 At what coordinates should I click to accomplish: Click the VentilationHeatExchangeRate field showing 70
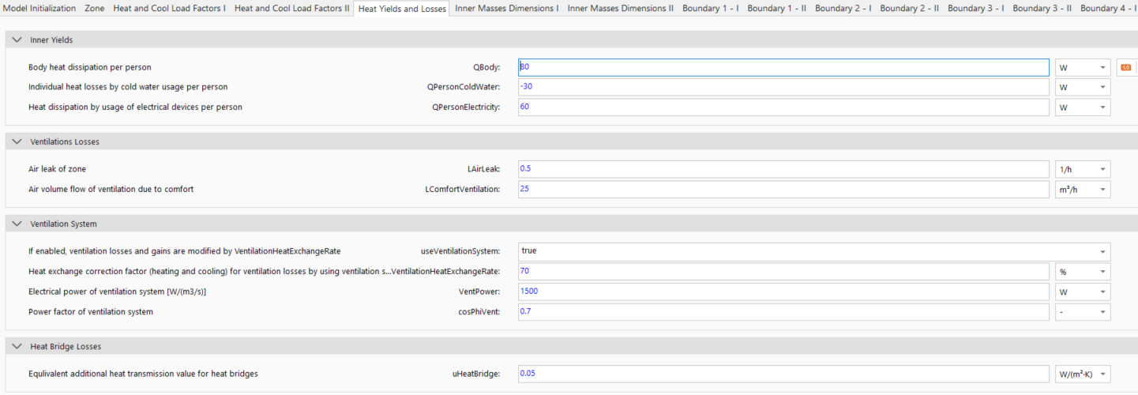pos(783,271)
